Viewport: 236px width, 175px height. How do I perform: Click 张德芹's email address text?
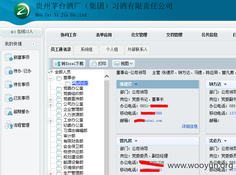click(148, 120)
